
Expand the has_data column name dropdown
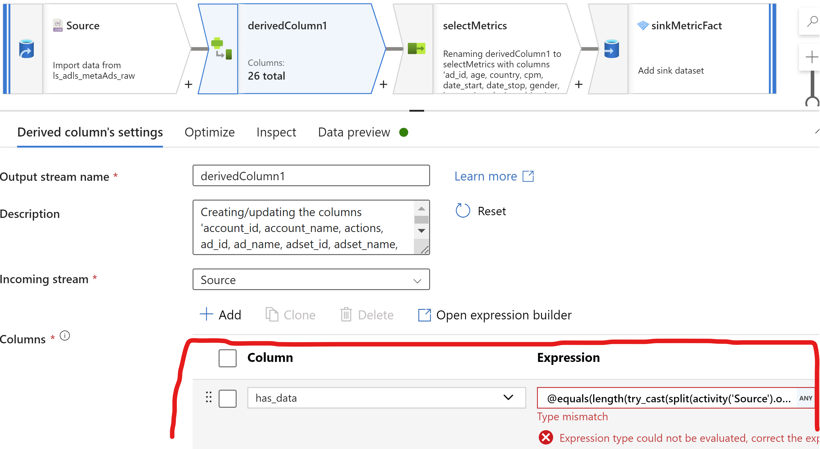pos(508,398)
